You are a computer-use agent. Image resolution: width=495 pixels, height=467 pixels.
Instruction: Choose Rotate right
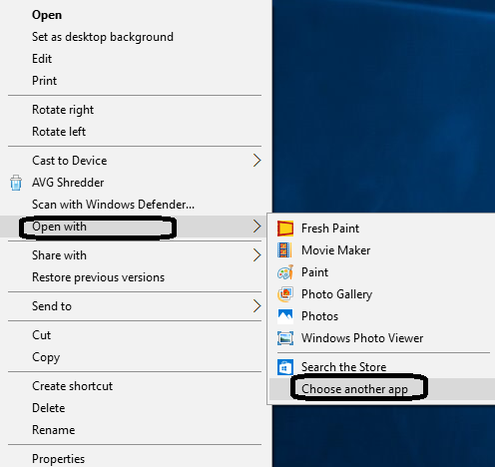pyautogui.click(x=63, y=110)
